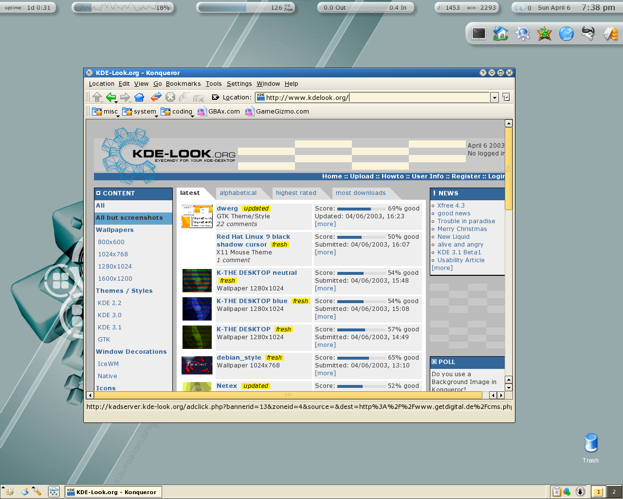Stop loading with the Stop icon

pos(170,97)
